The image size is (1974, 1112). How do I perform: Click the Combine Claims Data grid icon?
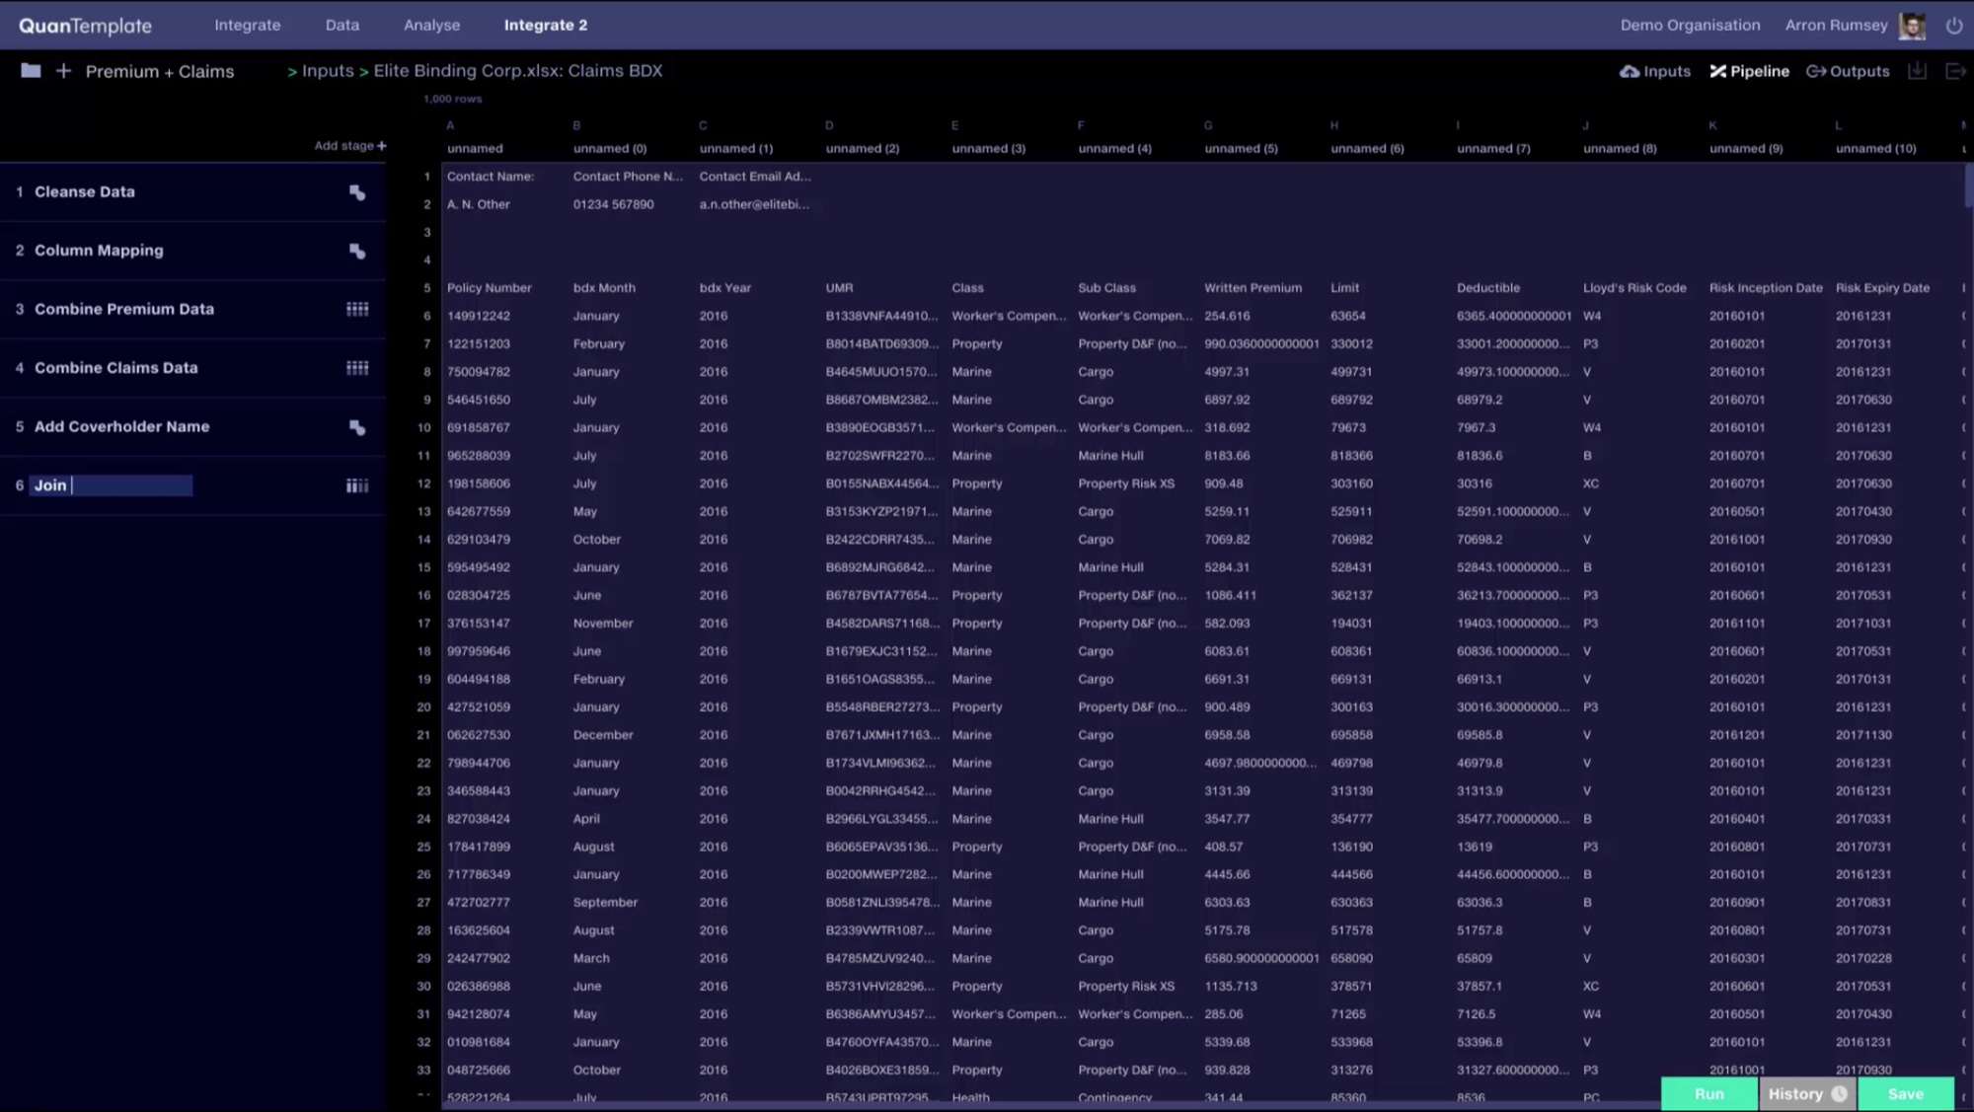[x=357, y=368]
